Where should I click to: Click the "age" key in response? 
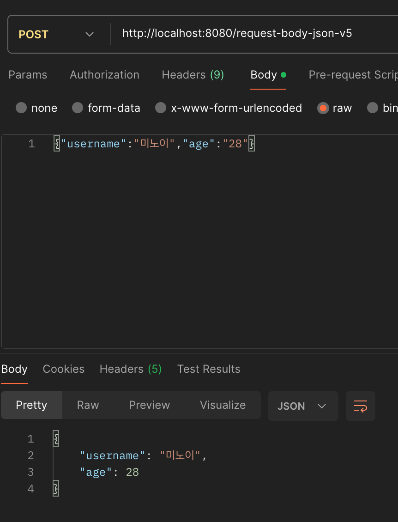coord(96,472)
